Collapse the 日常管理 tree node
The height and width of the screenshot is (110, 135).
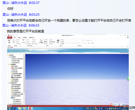(8, 57)
